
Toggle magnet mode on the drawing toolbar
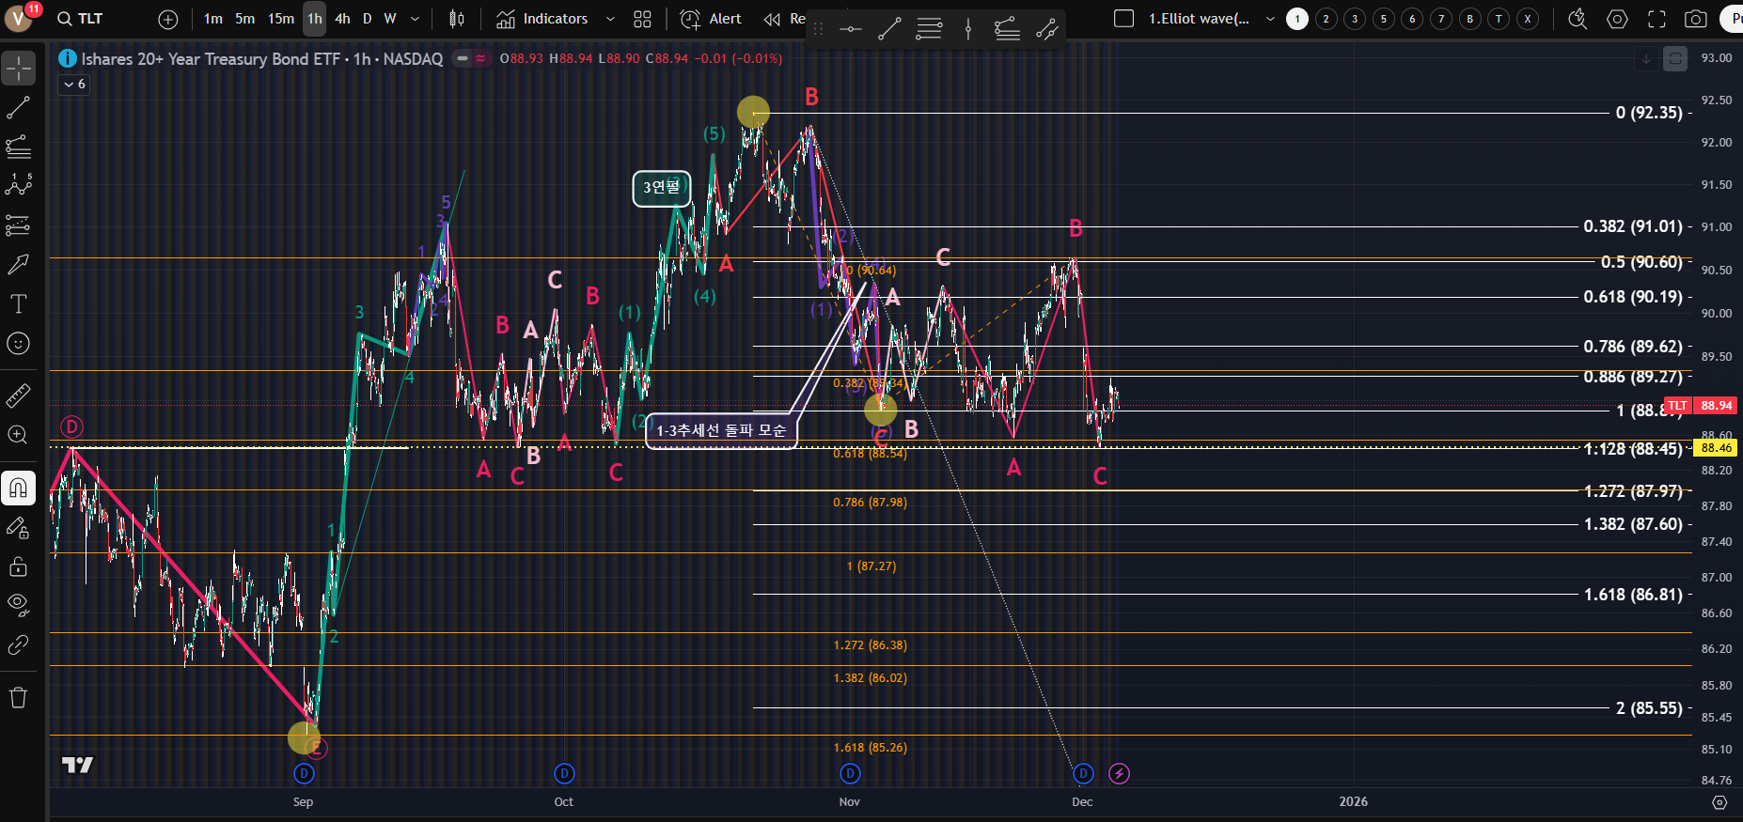[19, 488]
